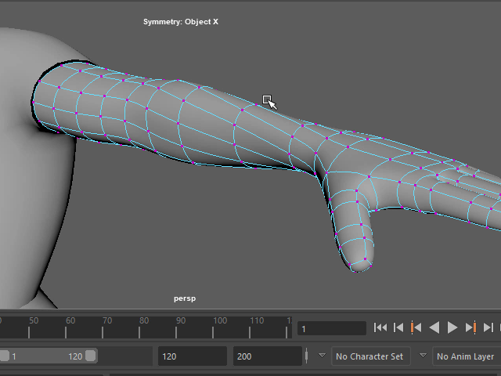Jump to the next keyframe

(470, 327)
